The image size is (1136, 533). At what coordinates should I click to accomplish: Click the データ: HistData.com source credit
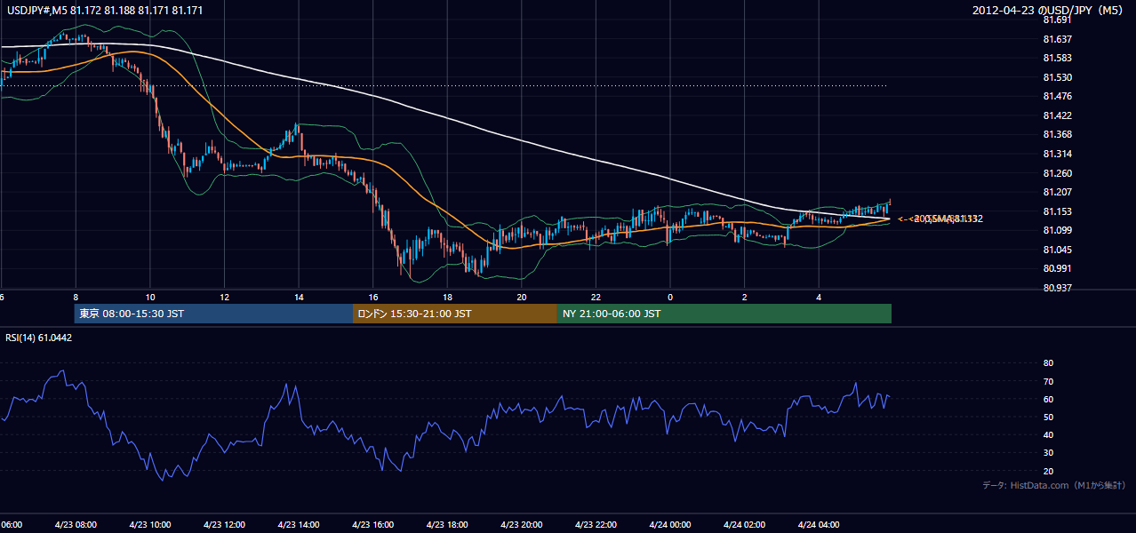point(1053,485)
